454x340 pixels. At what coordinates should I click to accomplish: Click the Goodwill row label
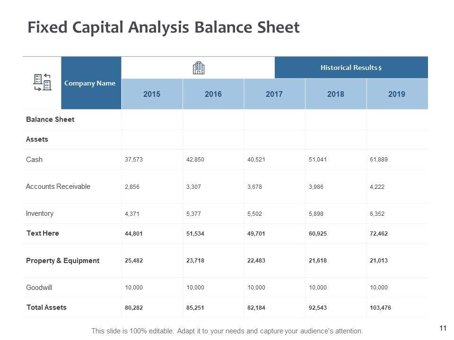point(39,287)
